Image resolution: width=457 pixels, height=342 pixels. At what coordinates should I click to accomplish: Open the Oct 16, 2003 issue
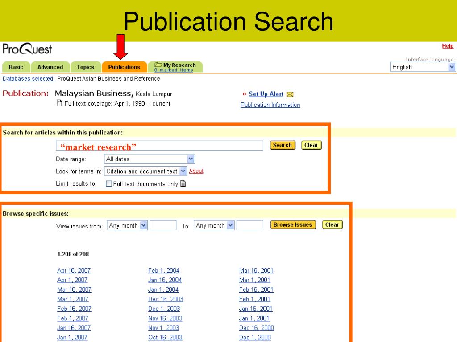[165, 338]
